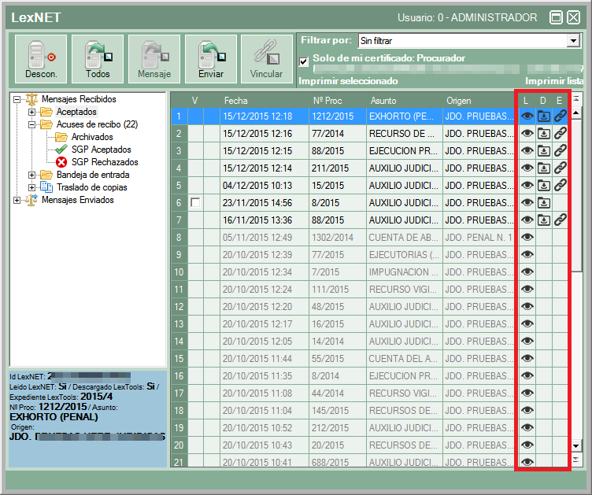Screen dimensions: 592x495
Task: Click the eye icon in row 8
Action: click(x=527, y=237)
